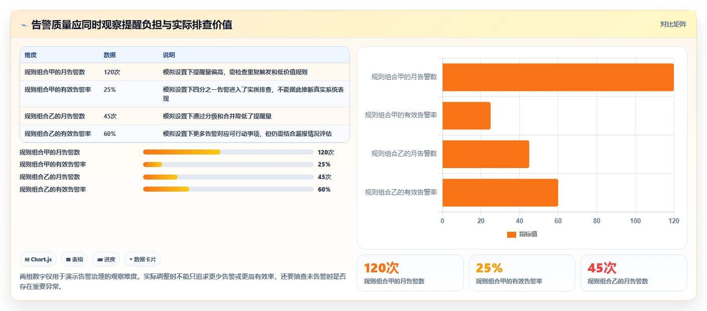Click description starting 模拟设置下更多告警对应可行动事项
The width and height of the screenshot is (707, 311).
tap(248, 134)
